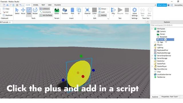Open the VIEW ribbon tab
The image size is (183, 103).
(49, 5)
